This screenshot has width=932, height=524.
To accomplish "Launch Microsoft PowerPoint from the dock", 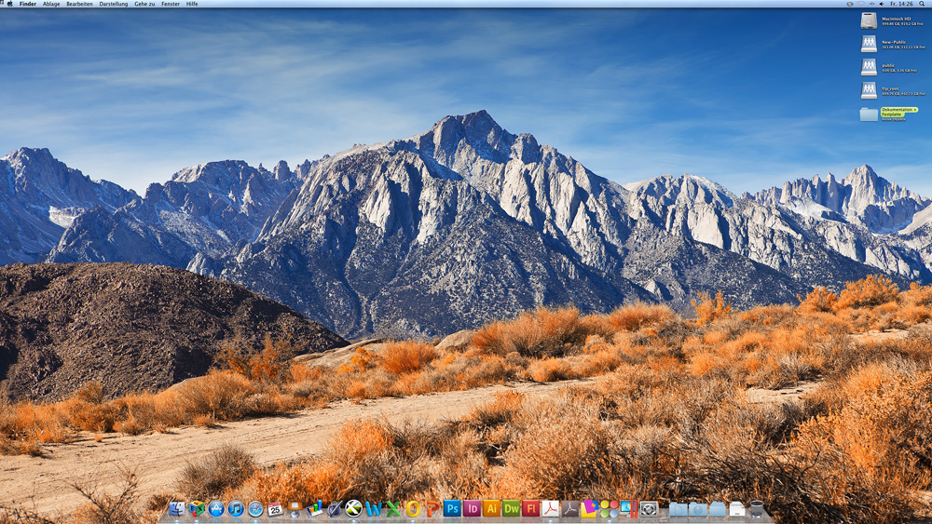I will [432, 508].
